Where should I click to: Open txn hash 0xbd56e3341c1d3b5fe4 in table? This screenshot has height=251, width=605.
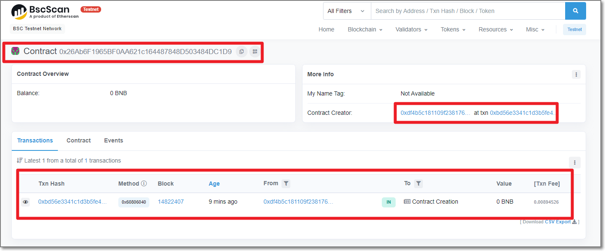[x=73, y=202]
